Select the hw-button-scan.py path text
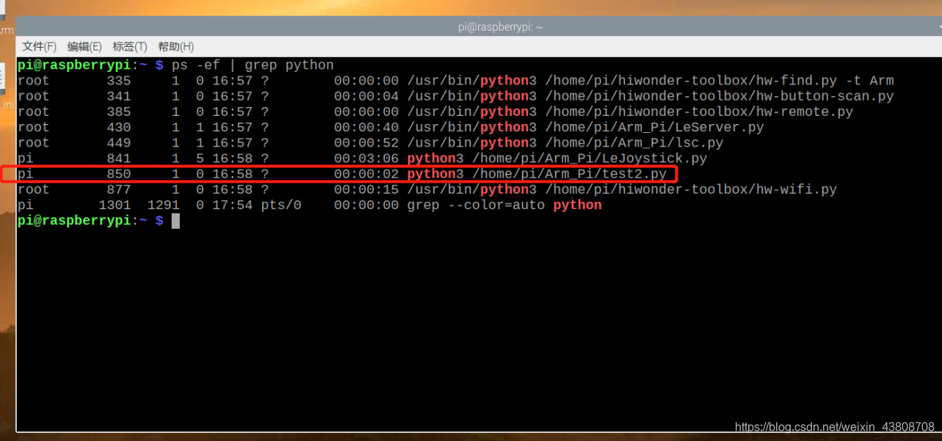Screen dimensions: 942x441 point(720,96)
